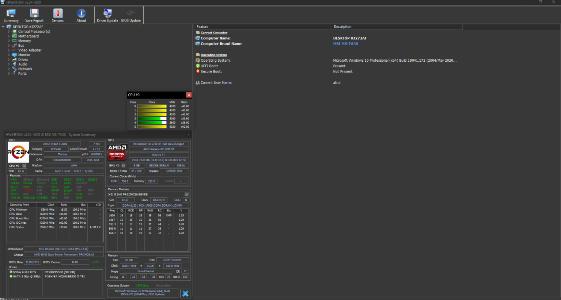The width and height of the screenshot is (561, 300).
Task: Click the Drives tree icon
Action: click(x=15, y=59)
